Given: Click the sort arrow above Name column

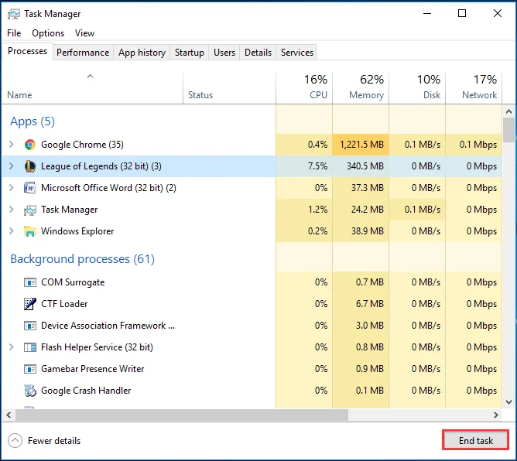Looking at the screenshot, I should click(90, 77).
